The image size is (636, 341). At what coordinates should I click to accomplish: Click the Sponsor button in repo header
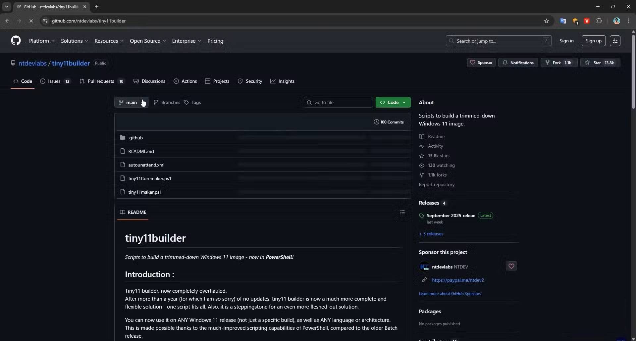pyautogui.click(x=481, y=63)
